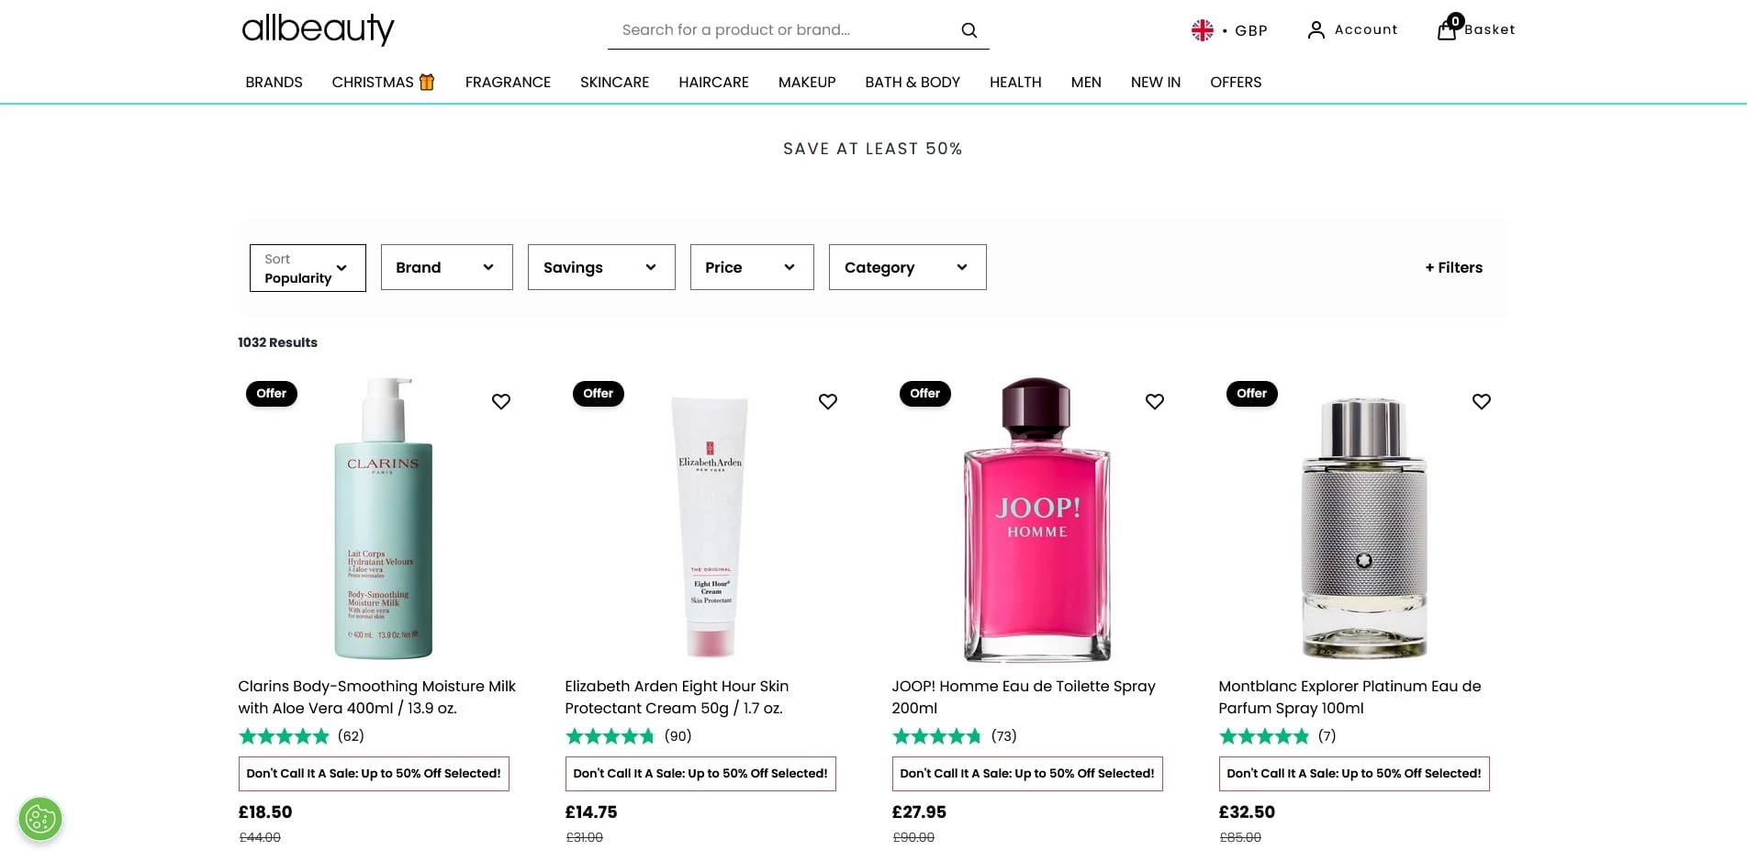
Task: Click the product search input field
Action: pyautogui.click(x=780, y=30)
